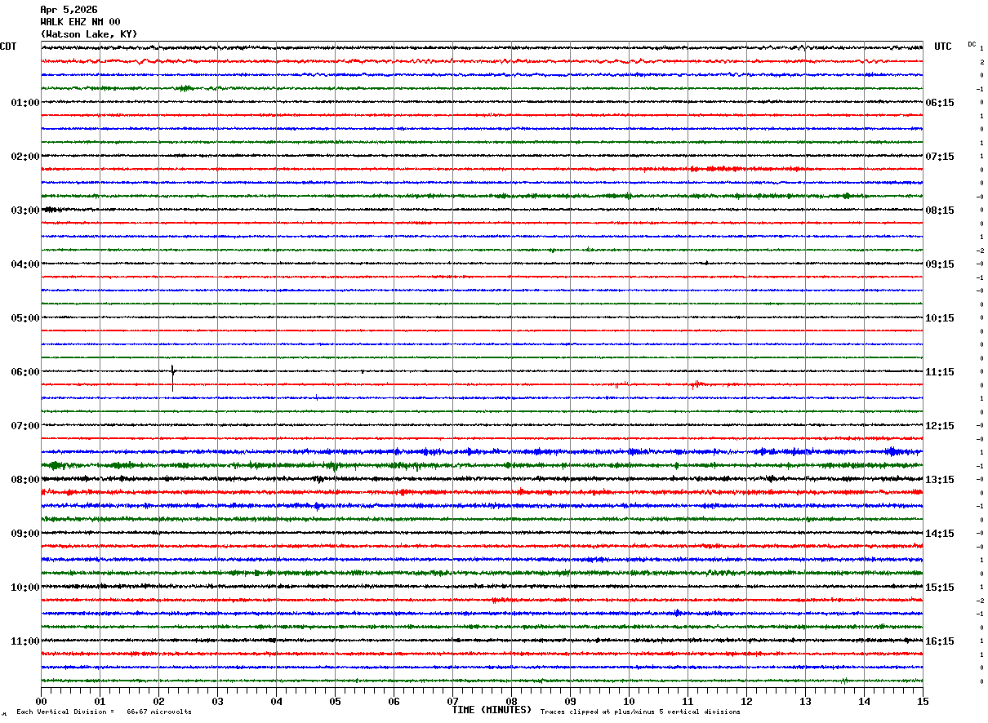
Task: Click the 16:15 UTC time label
Action: 940,641
